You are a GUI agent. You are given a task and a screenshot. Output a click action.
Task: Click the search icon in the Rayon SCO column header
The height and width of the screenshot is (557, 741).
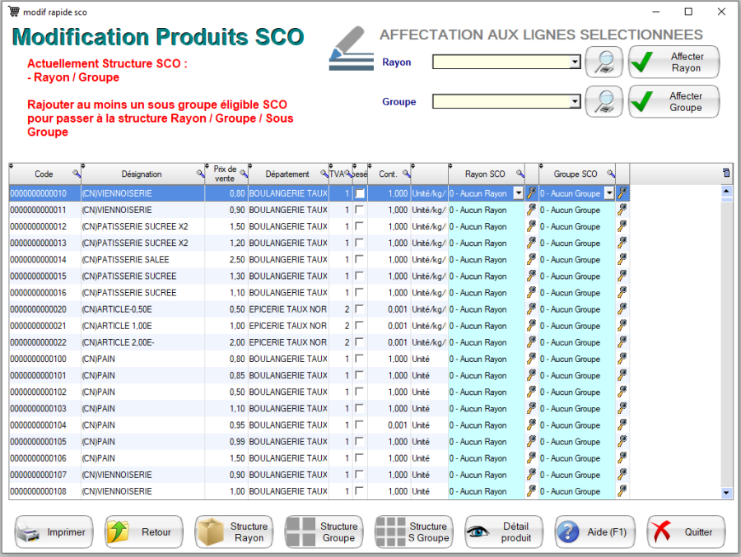520,174
